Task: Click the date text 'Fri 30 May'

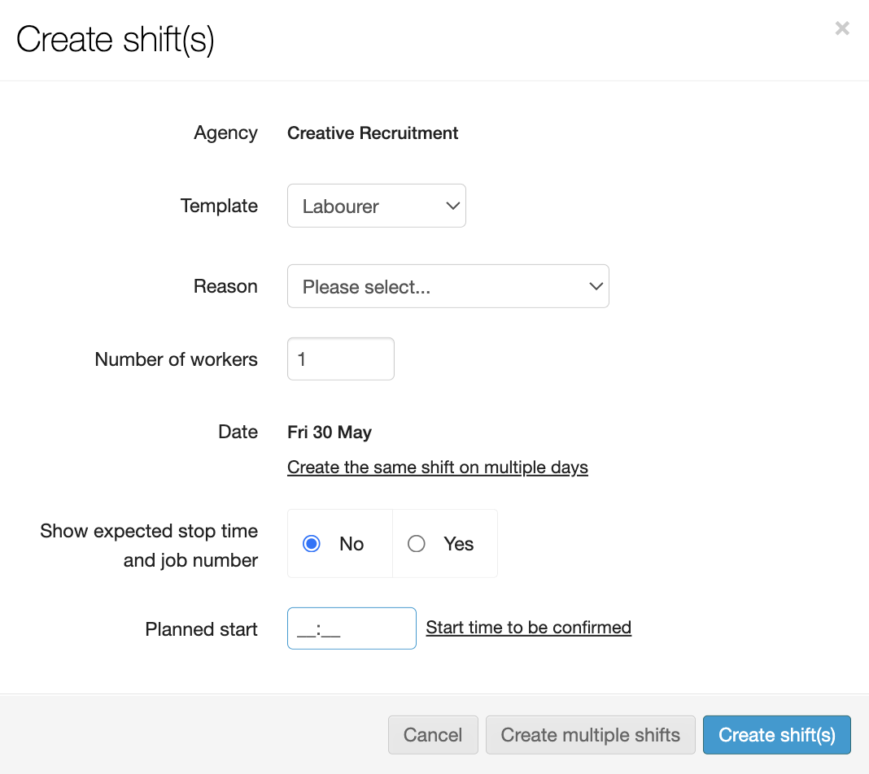Action: (330, 432)
